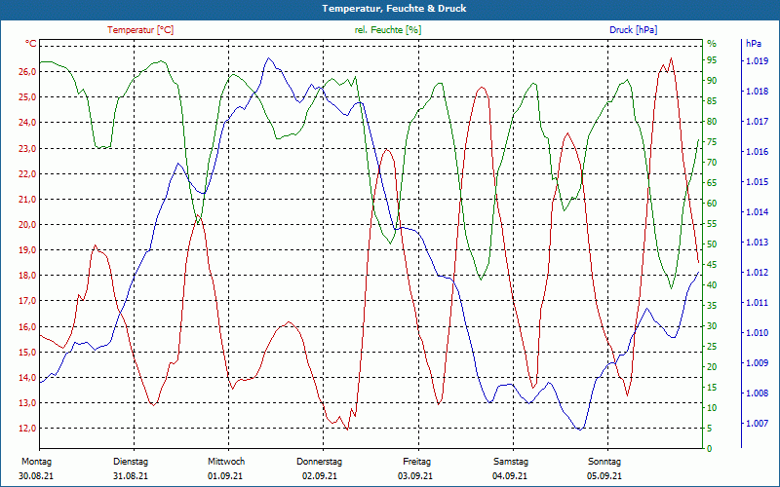Click the 'Dienstag' day label
The image size is (780, 487).
point(131,462)
